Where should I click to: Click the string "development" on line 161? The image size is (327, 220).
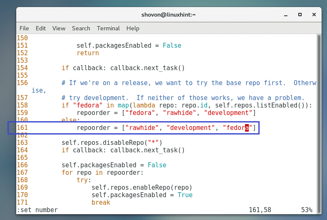(x=191, y=127)
